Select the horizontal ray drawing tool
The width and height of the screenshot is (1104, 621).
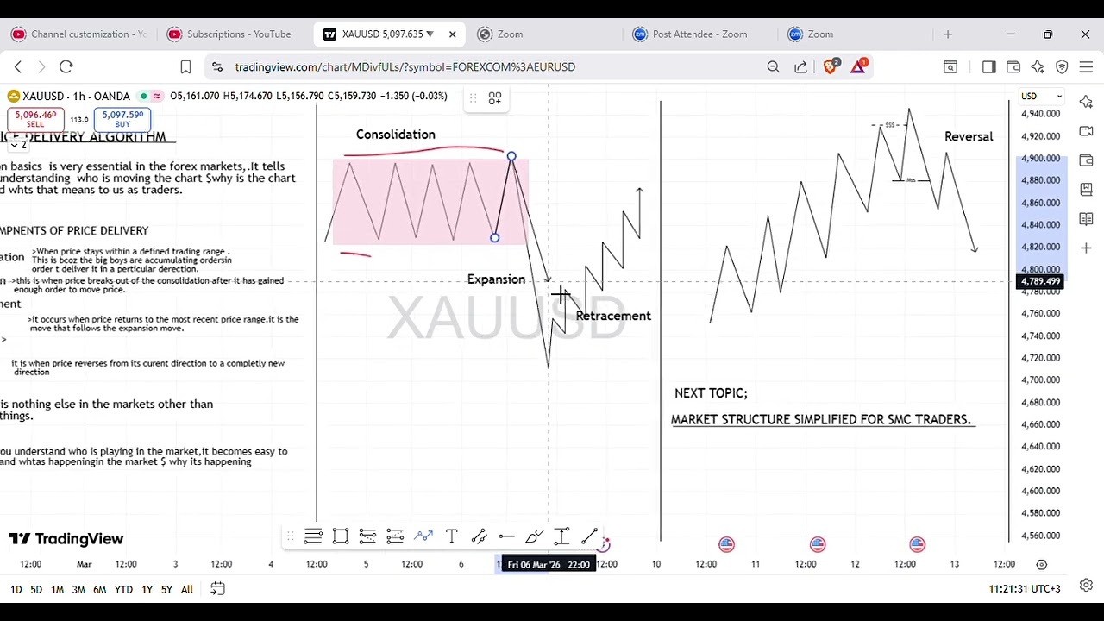pyautogui.click(x=506, y=537)
